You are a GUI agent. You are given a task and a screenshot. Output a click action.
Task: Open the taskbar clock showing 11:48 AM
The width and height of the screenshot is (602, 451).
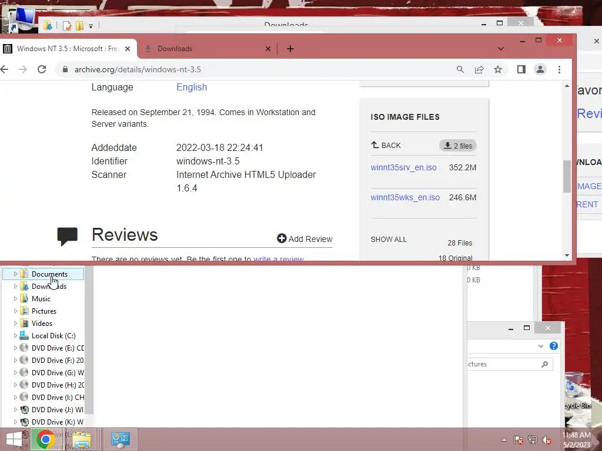pyautogui.click(x=577, y=440)
